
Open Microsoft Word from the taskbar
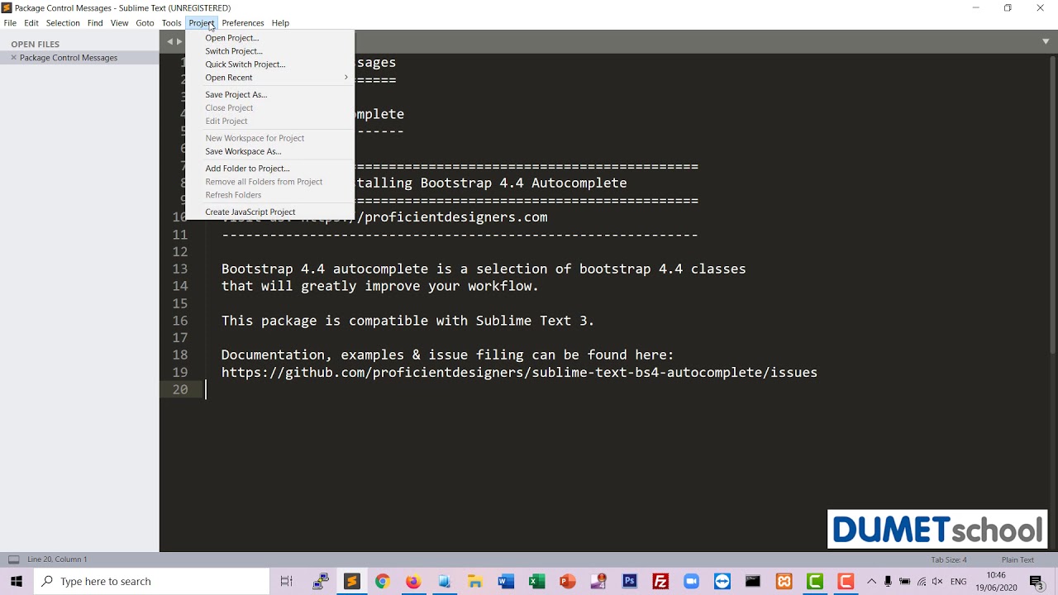(x=506, y=581)
